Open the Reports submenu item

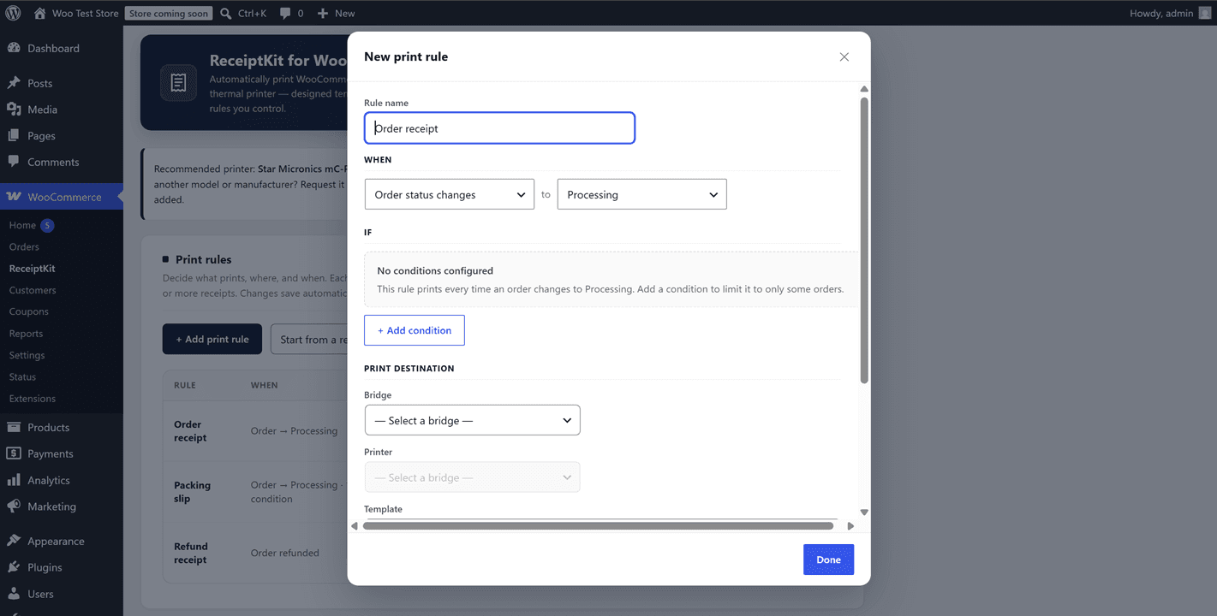coord(26,334)
